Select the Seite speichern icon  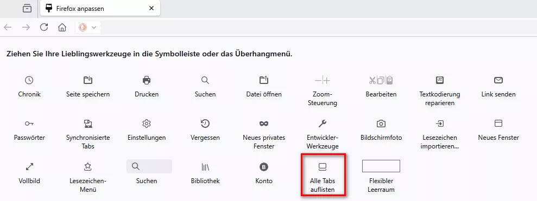[88, 80]
